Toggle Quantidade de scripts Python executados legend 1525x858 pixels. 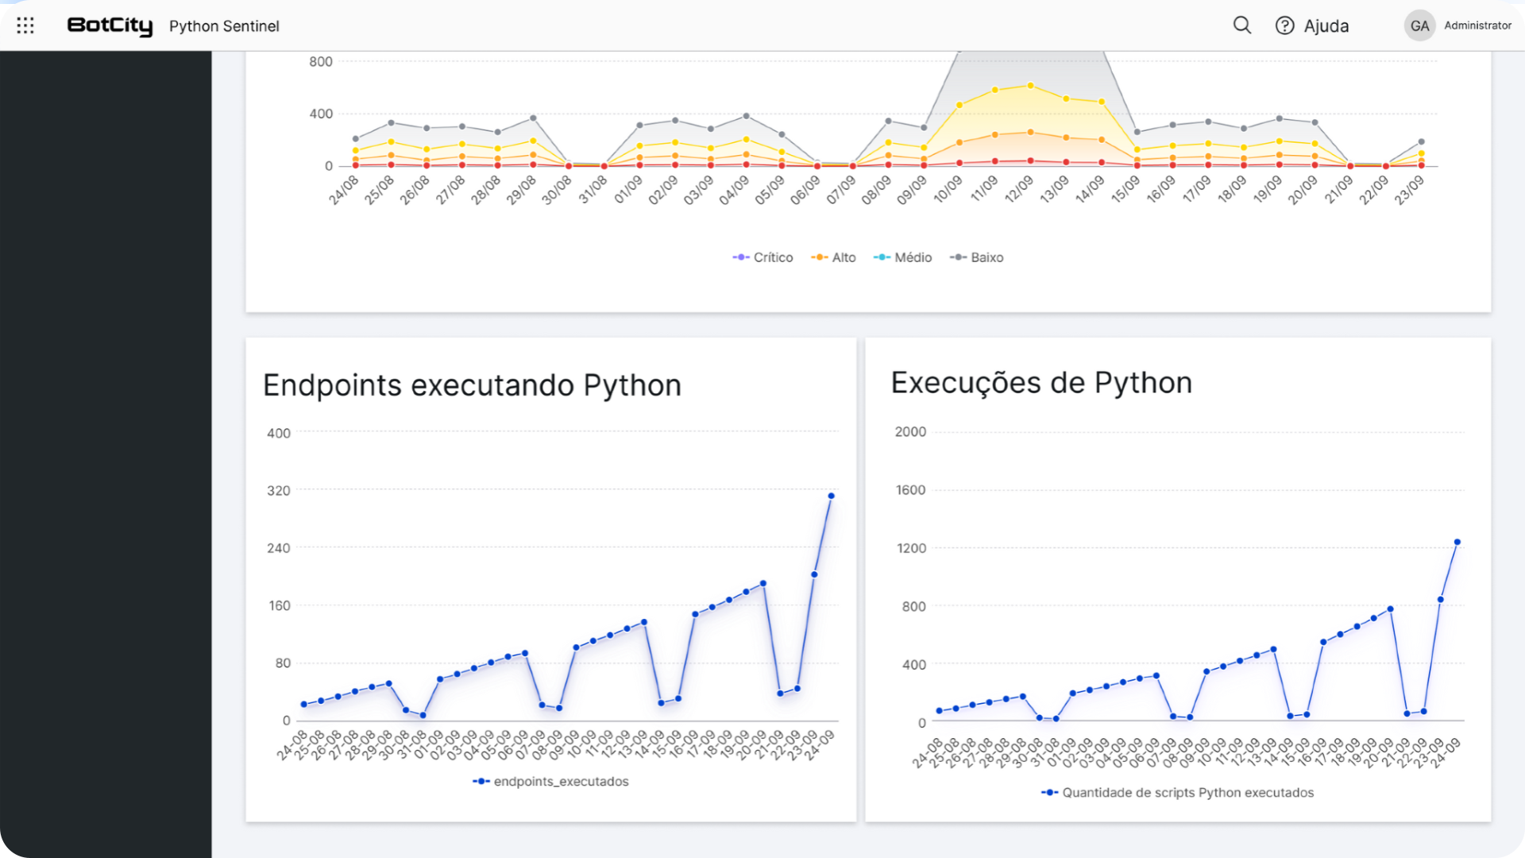coord(1178,793)
